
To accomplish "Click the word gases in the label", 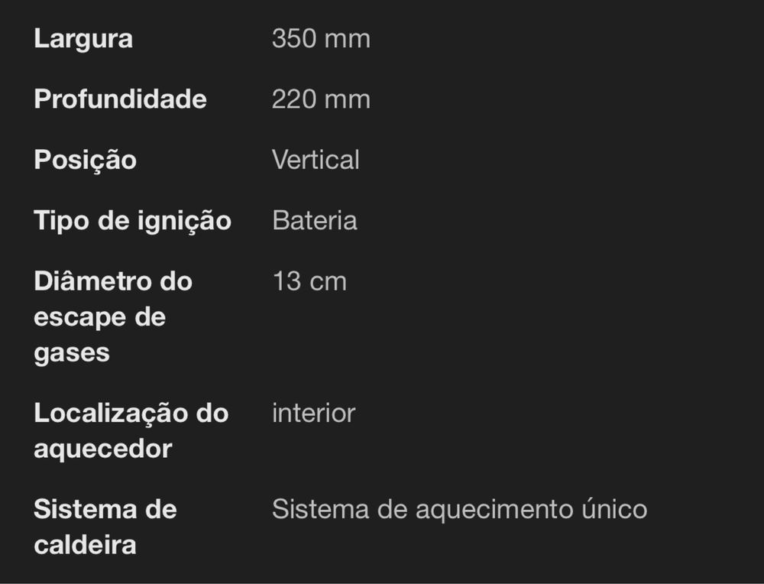I will (x=72, y=354).
